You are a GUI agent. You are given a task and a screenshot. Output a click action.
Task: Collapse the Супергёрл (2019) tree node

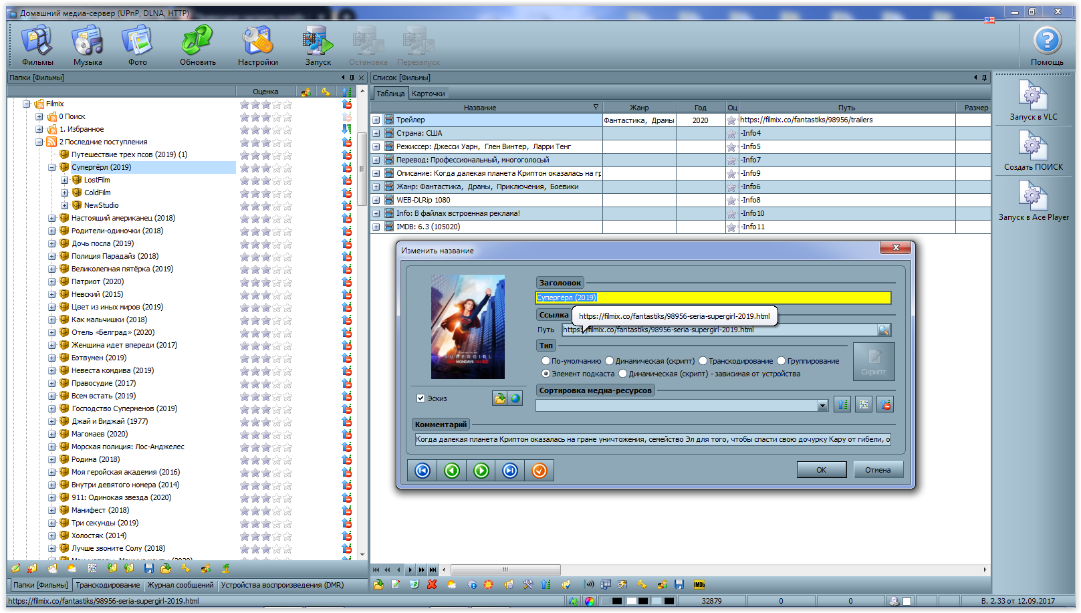pos(52,168)
